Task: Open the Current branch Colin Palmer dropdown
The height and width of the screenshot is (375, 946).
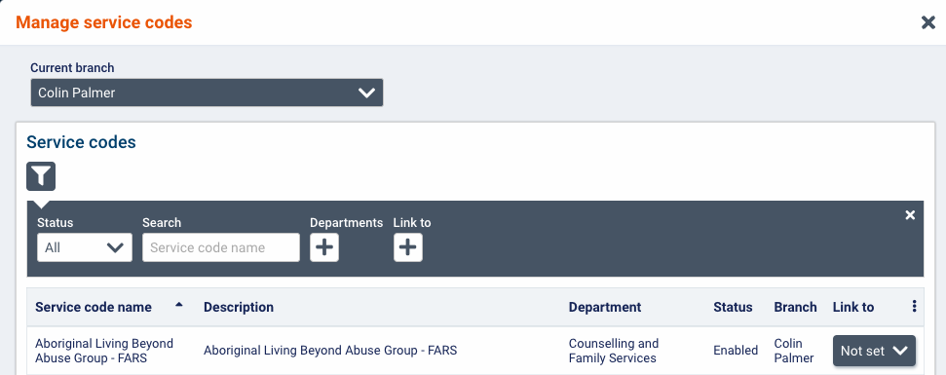Action: [207, 93]
